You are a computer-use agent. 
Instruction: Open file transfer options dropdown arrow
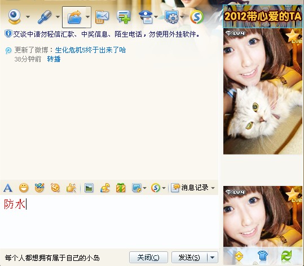pos(87,17)
